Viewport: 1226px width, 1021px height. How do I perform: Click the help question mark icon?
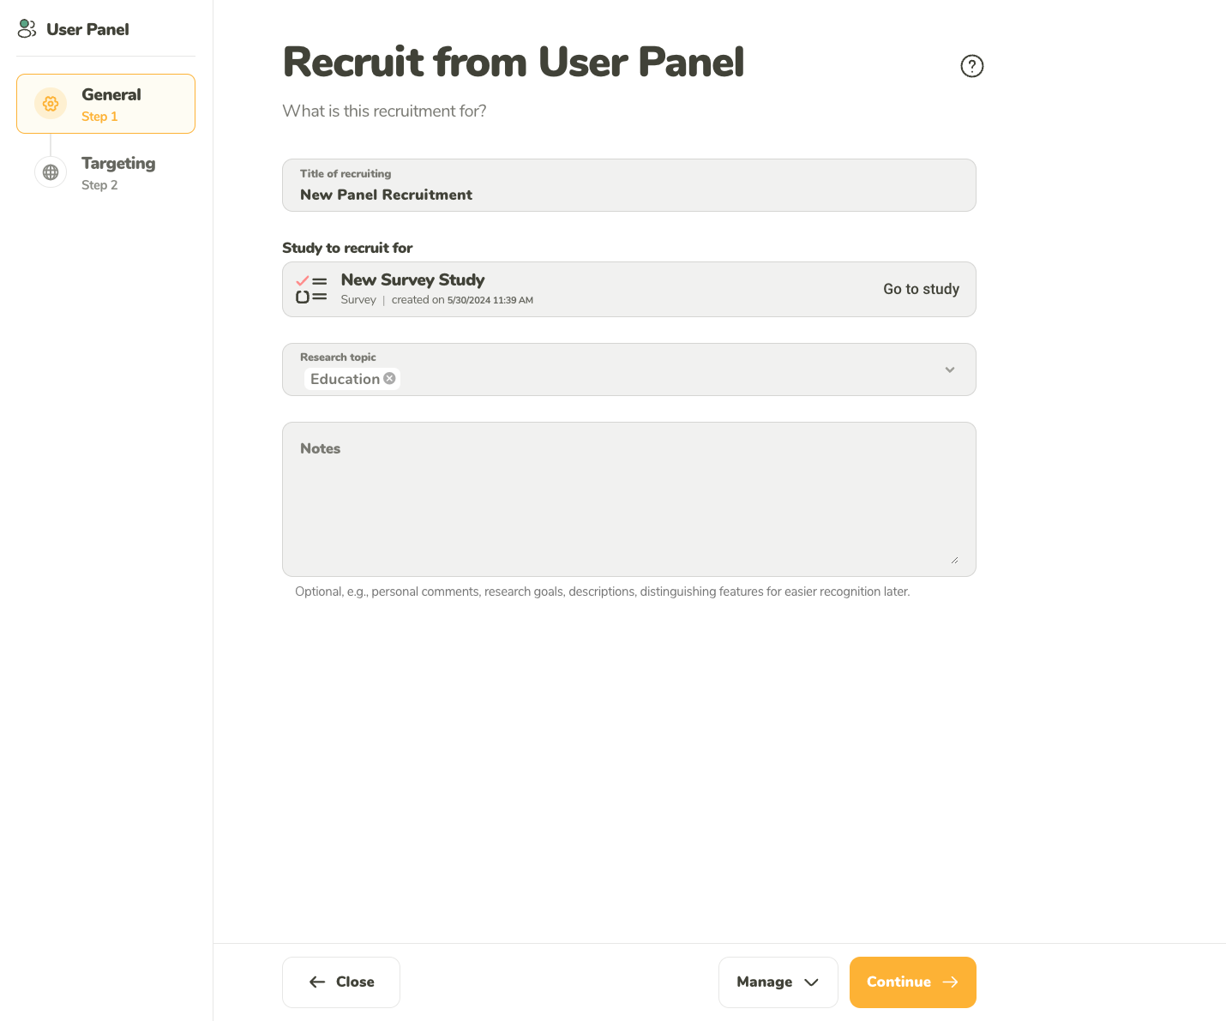click(971, 66)
